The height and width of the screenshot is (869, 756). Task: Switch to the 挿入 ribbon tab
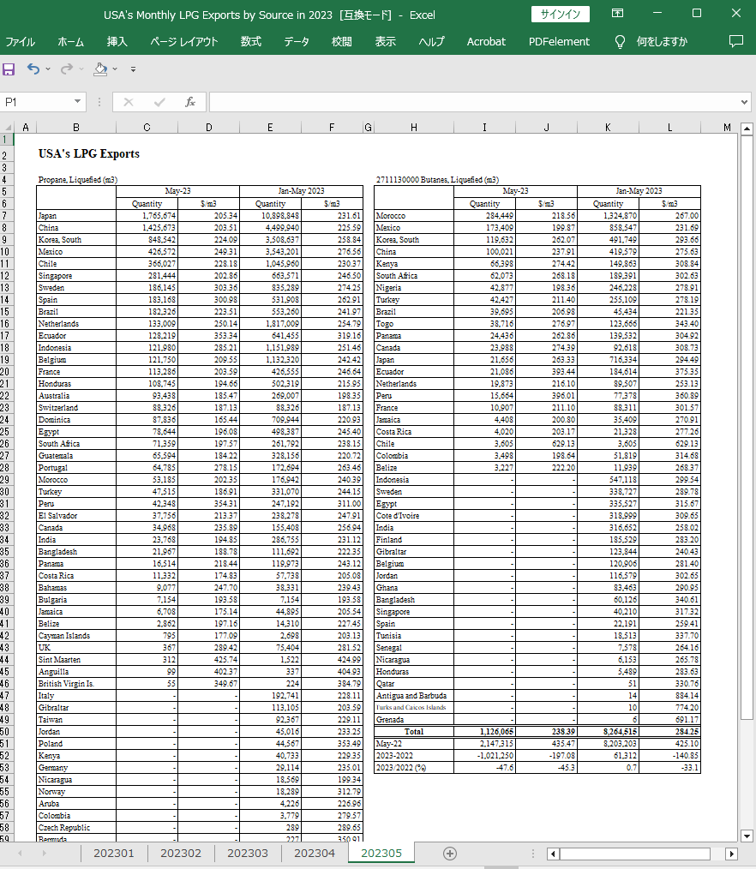click(117, 42)
